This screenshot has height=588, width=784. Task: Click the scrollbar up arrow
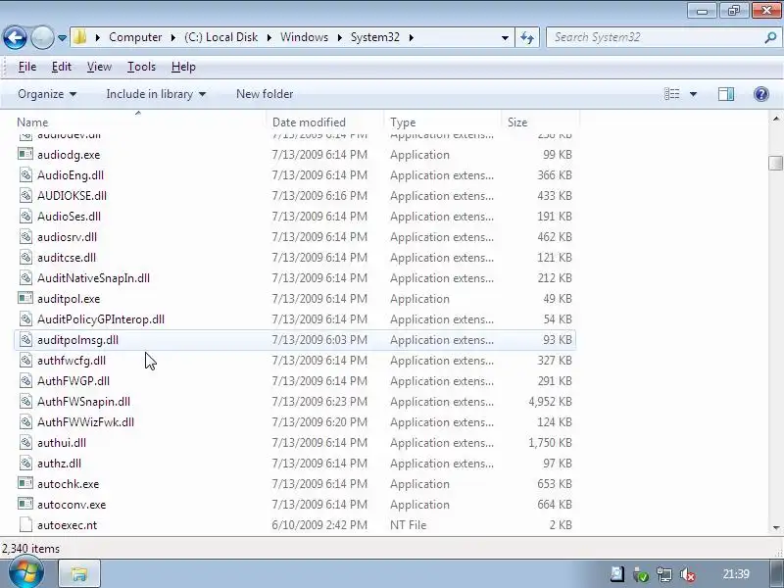coord(775,119)
